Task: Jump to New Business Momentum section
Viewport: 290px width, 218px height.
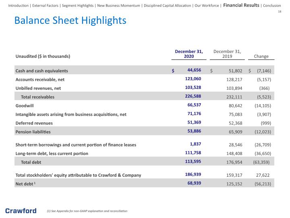Action: click(118, 6)
